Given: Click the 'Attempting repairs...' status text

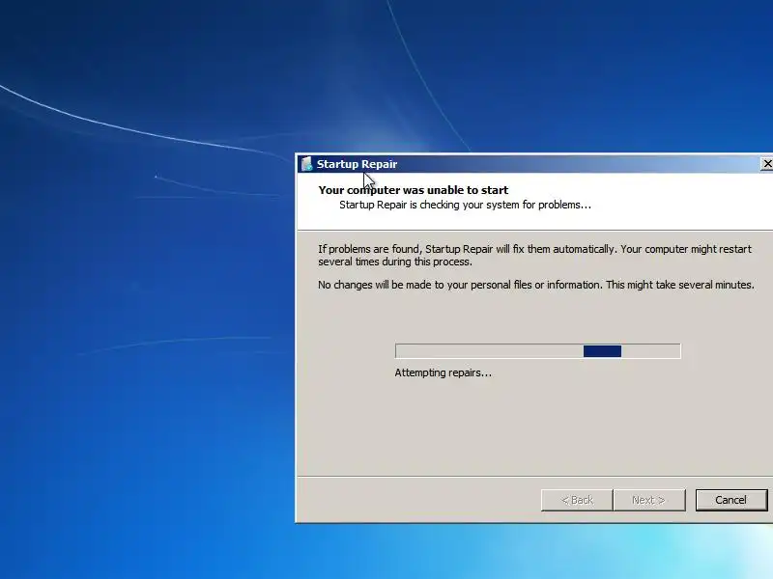Looking at the screenshot, I should [x=443, y=372].
